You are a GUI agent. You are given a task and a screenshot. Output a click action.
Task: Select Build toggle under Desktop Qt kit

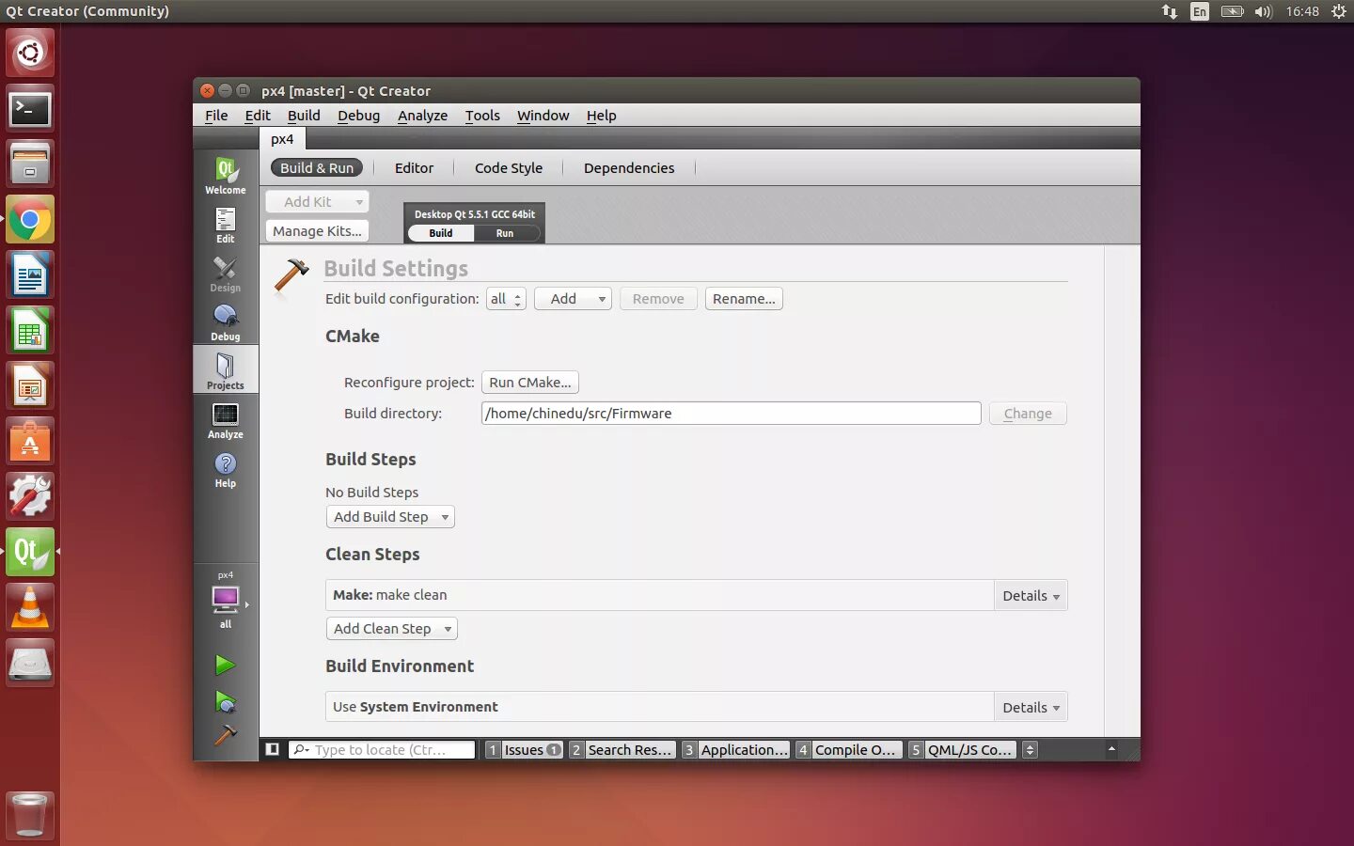(441, 233)
